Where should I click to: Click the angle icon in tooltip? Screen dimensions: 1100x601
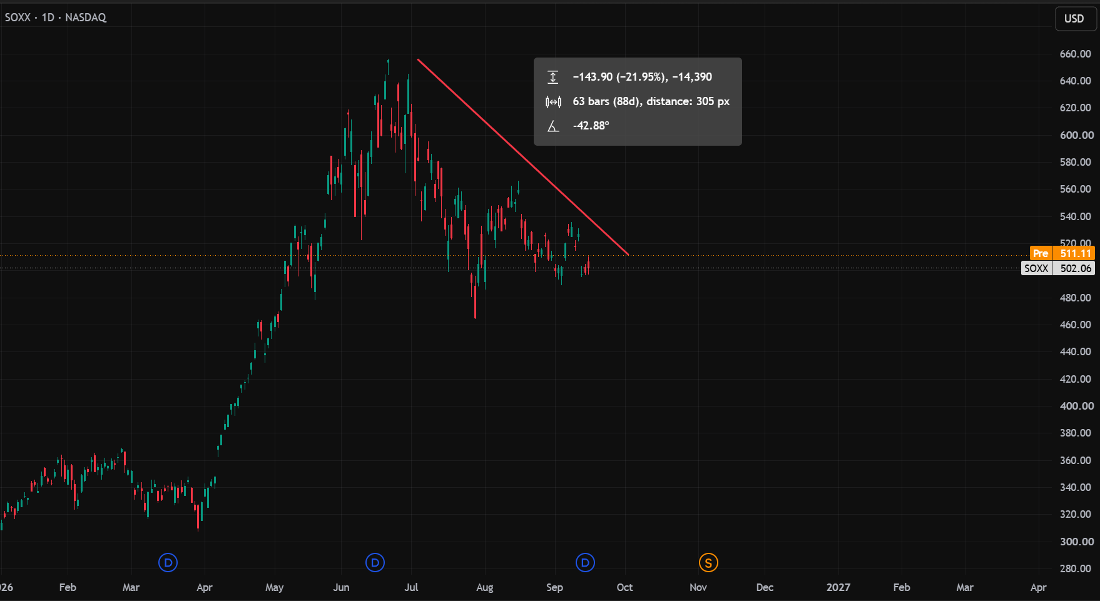(553, 126)
